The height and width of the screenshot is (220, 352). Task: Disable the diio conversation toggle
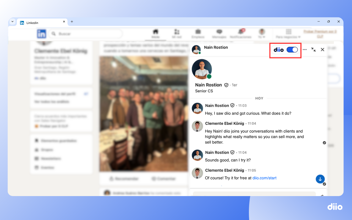292,50
